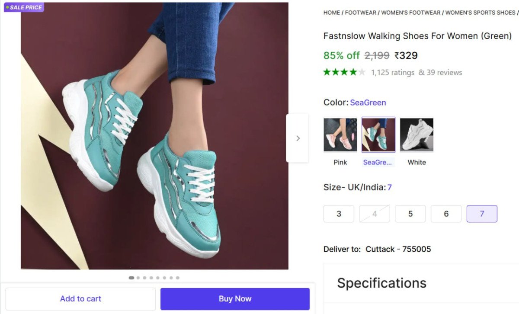Open HOME breadcrumb link
519x314 pixels.
[x=332, y=13]
